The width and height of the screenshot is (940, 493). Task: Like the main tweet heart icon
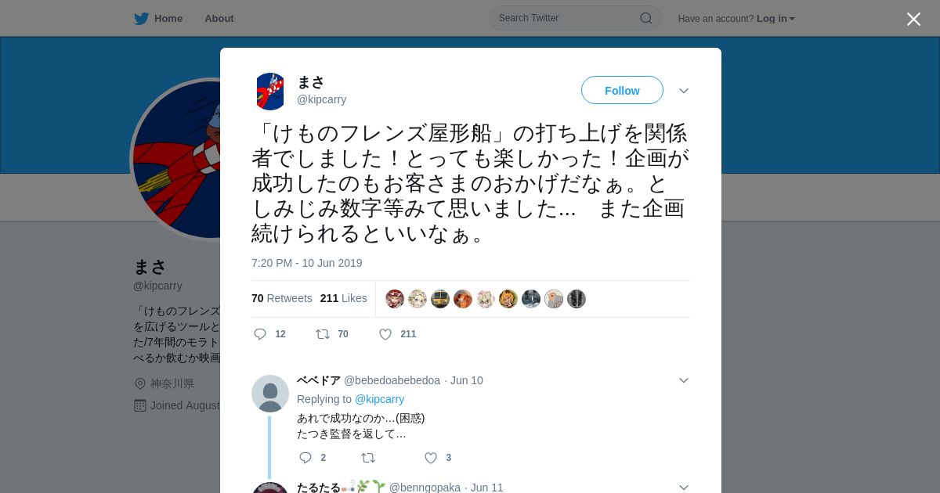point(385,334)
